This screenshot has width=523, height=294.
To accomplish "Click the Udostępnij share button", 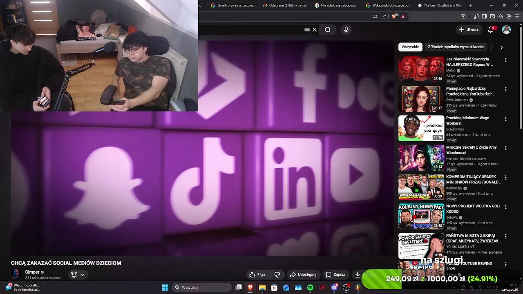I will (303, 274).
